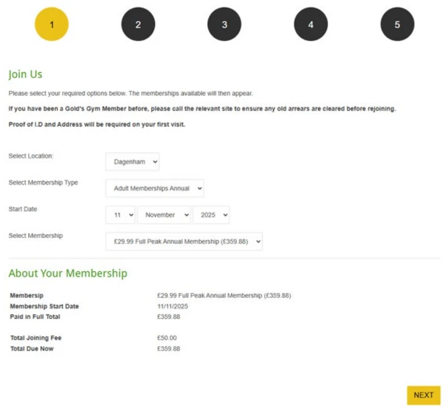Click the About Your Membership heading
Viewport: 448px width, 412px height.
(x=68, y=273)
